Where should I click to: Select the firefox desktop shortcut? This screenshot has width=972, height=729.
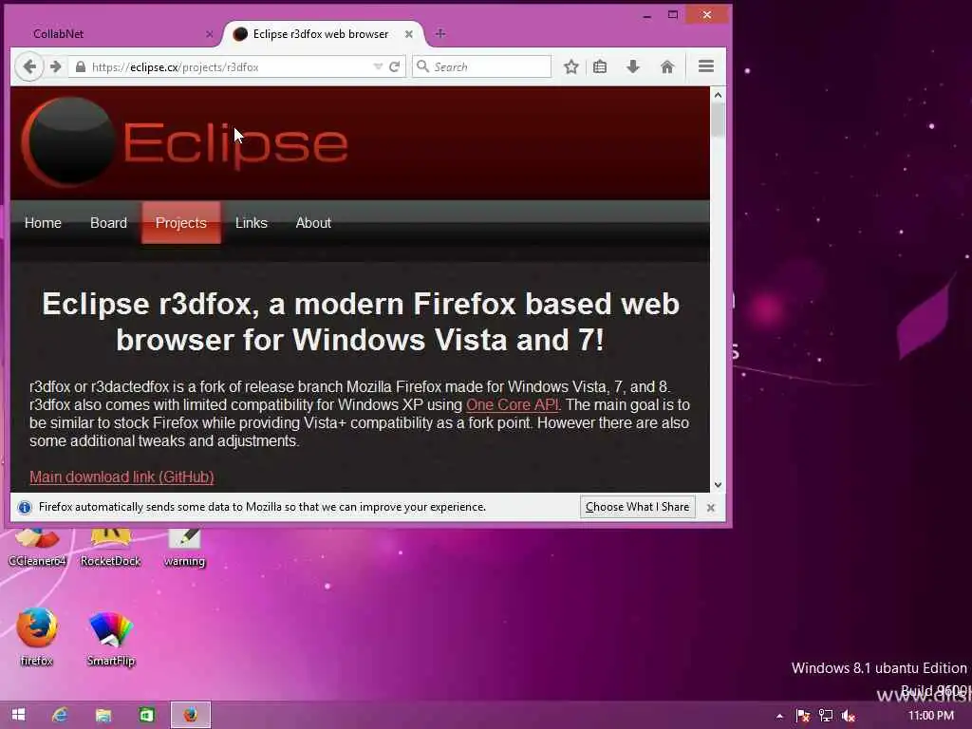[x=37, y=637]
